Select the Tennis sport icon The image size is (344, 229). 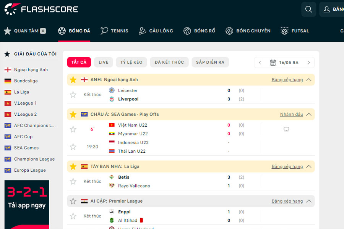tap(103, 31)
